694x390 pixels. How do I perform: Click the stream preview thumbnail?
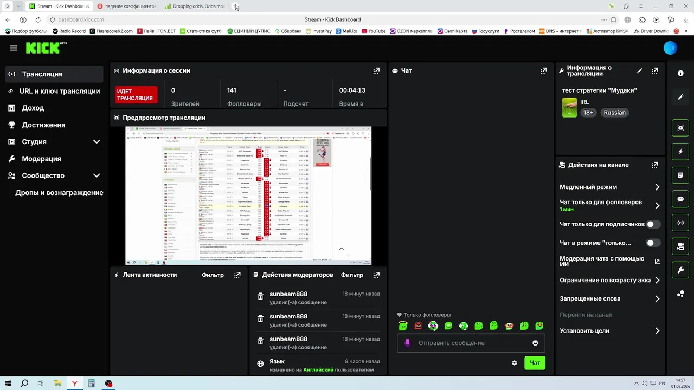coord(248,196)
